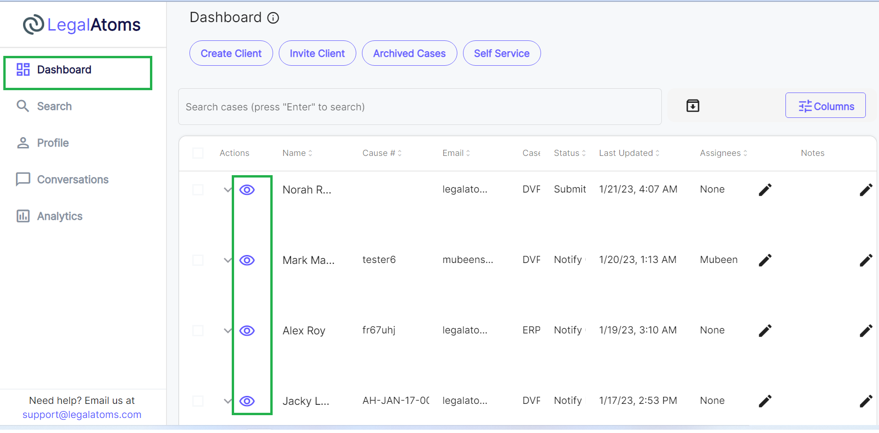Click the archive download icon
The height and width of the screenshot is (433, 879).
(x=693, y=106)
